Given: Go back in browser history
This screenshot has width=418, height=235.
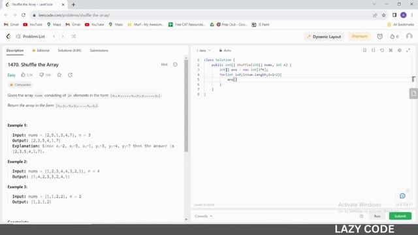Looking at the screenshot, I should click(6, 15).
